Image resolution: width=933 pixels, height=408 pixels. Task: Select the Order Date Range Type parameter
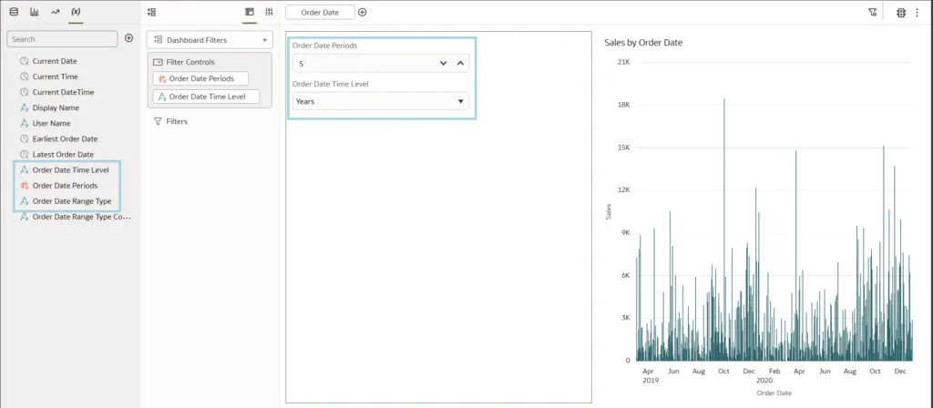click(x=71, y=200)
